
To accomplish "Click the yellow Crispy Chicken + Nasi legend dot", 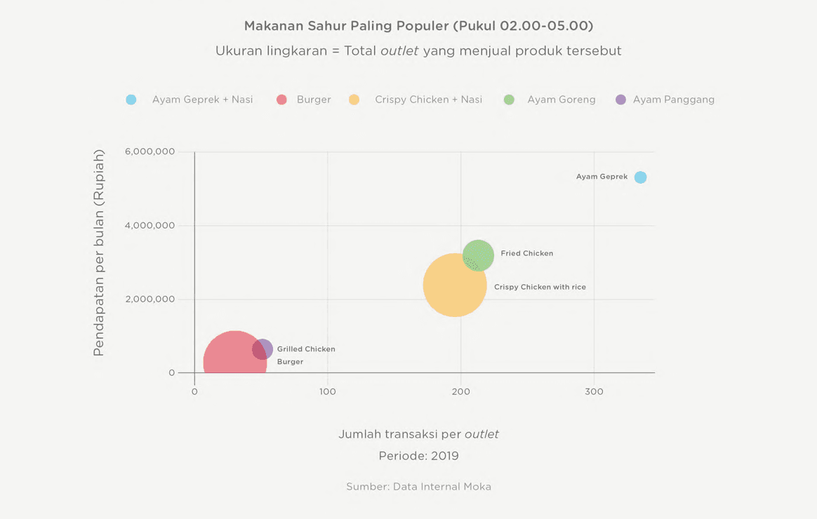I will click(354, 100).
